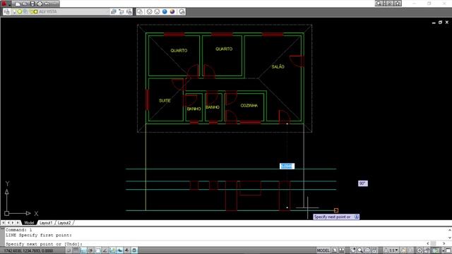Open the Visual Styles Manager icon
The height and width of the screenshot is (254, 452).
pyautogui.click(x=182, y=11)
